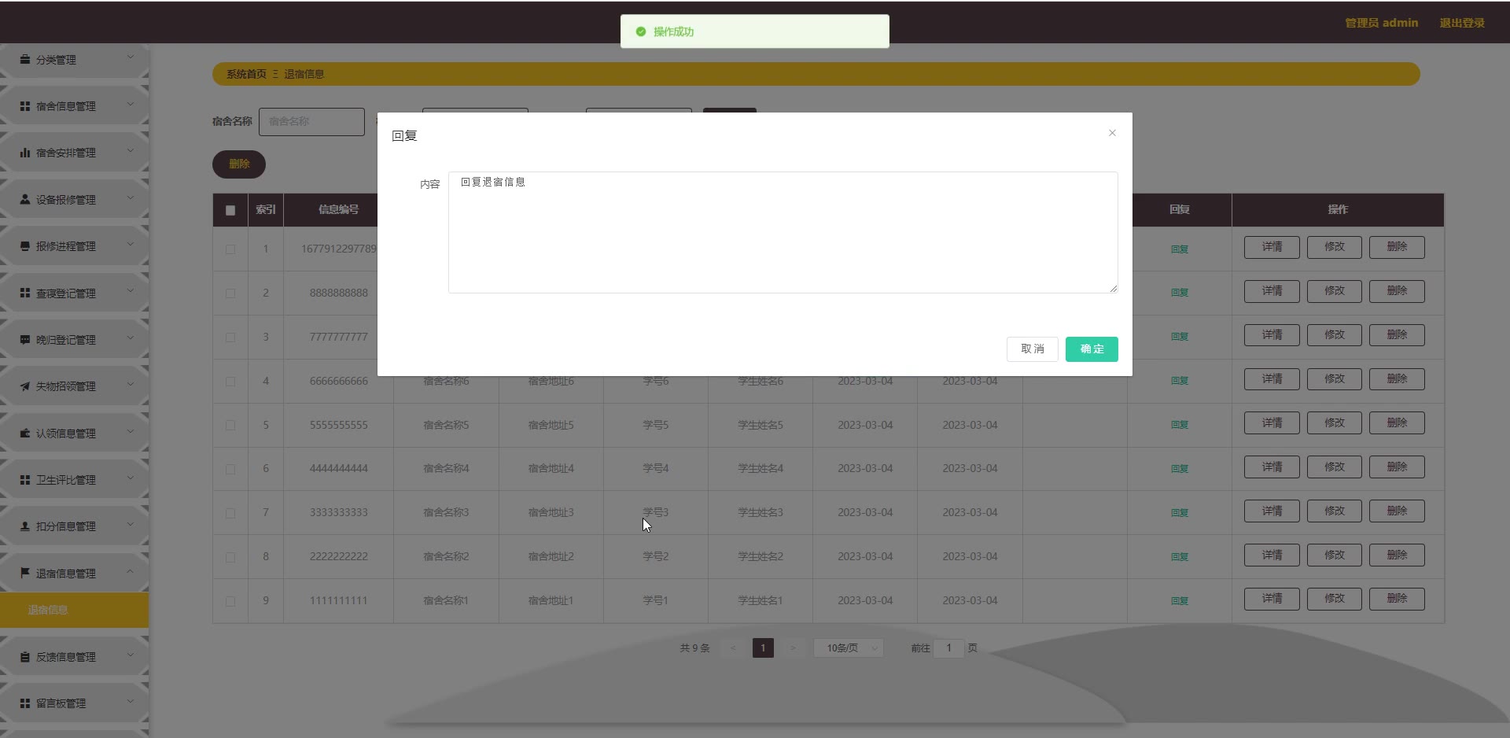Click the 失物招领管理 plane icon
1510x738 pixels.
click(25, 386)
